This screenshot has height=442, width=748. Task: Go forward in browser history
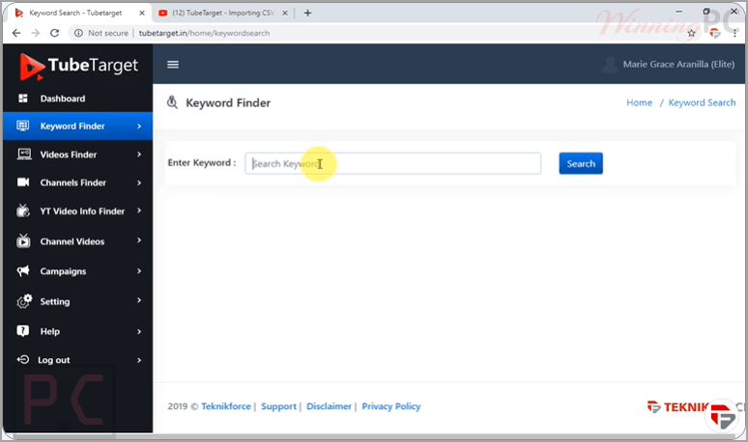[36, 33]
